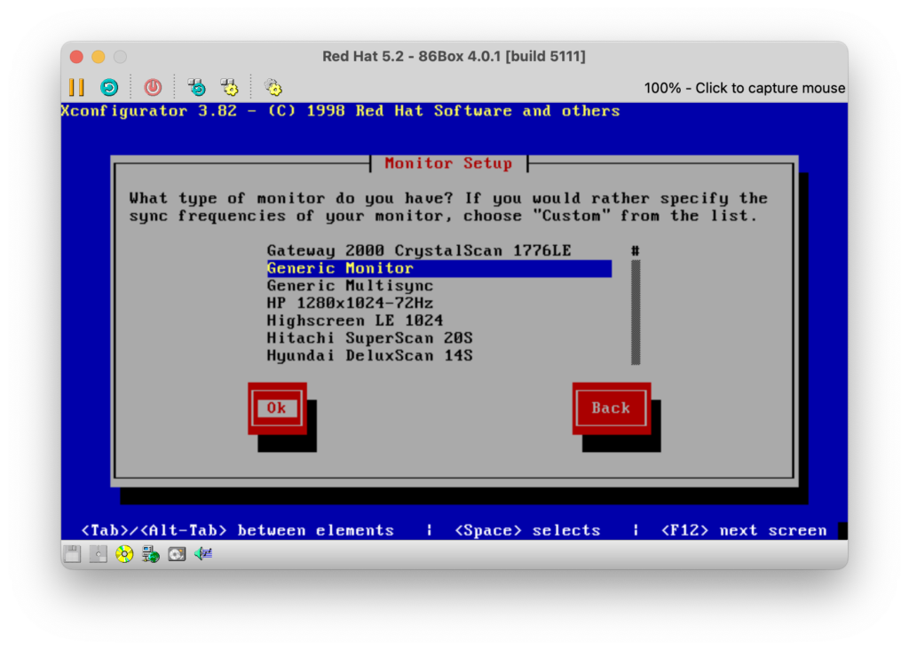The width and height of the screenshot is (909, 650).
Task: Send Ctrl+Alt+Del via toolbar icon
Action: [x=197, y=88]
